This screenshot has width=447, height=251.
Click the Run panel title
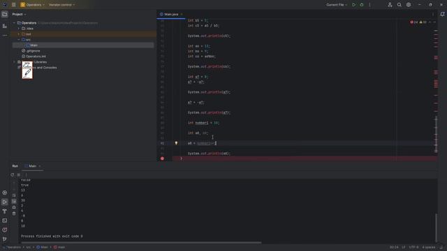click(15, 166)
